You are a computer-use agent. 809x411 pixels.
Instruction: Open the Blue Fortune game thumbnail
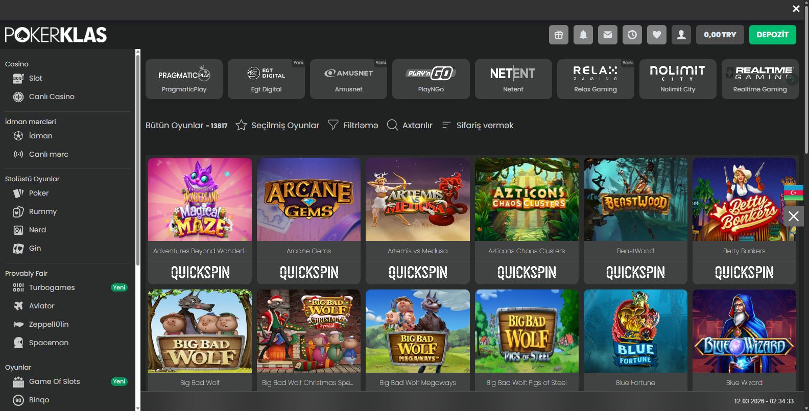[635, 331]
